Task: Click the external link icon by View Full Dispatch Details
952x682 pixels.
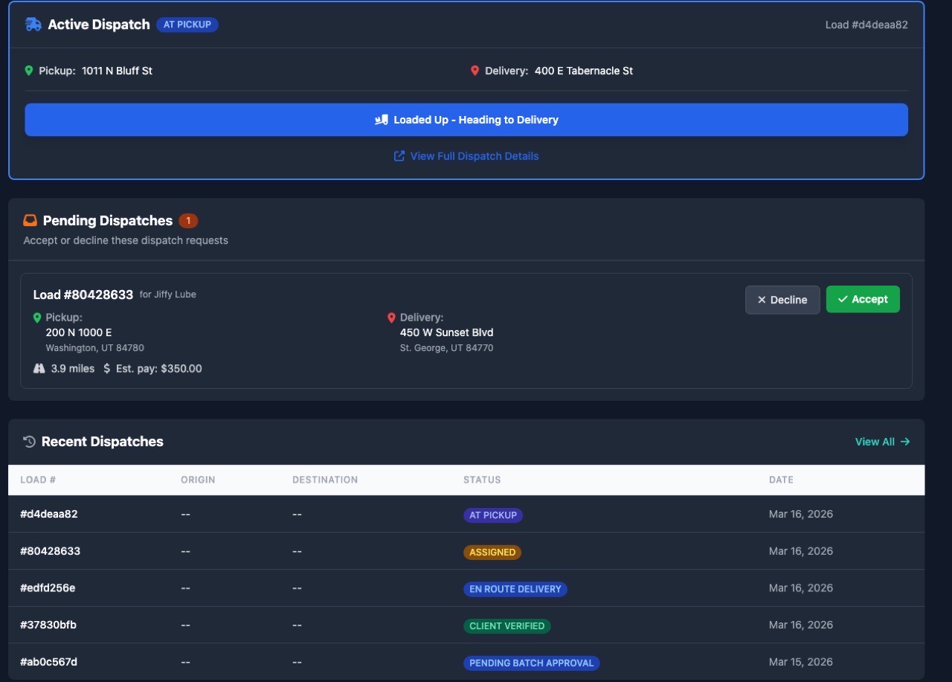Action: click(x=399, y=156)
